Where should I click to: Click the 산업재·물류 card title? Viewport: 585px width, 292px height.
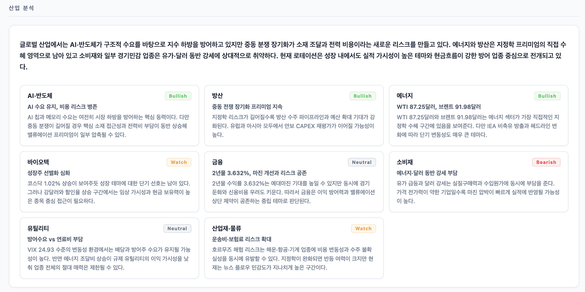[x=226, y=228]
